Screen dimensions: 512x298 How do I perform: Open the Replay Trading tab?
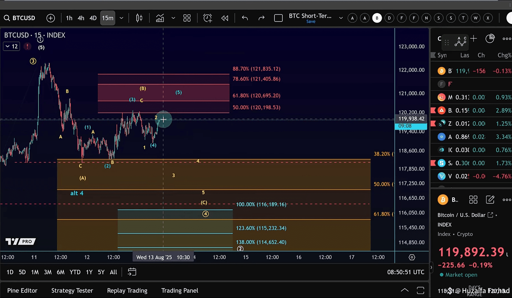[127, 291]
